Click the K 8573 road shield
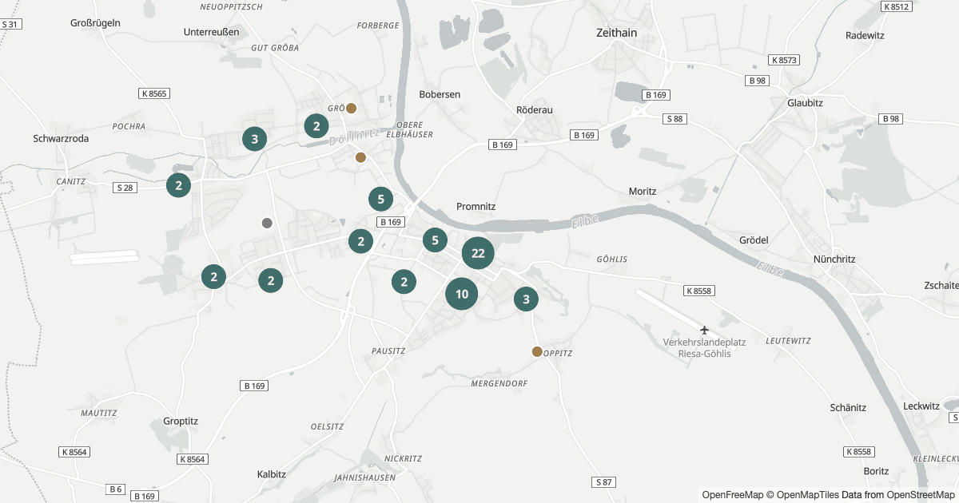This screenshot has width=959, height=503. (784, 60)
